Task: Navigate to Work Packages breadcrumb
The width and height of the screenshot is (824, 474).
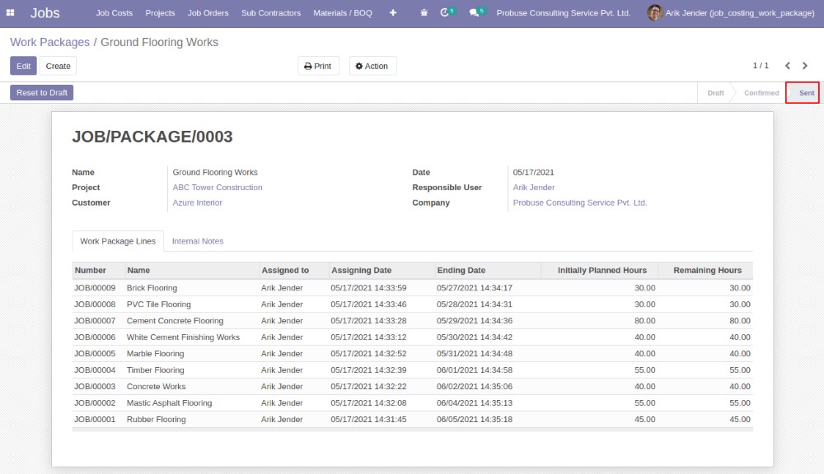Action: (49, 42)
